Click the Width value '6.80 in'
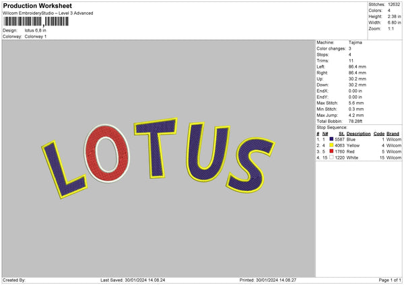404x285 pixels. point(394,23)
